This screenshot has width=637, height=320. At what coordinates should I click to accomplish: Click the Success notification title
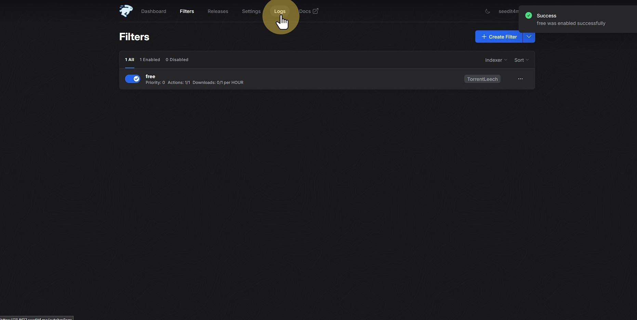[x=546, y=16]
